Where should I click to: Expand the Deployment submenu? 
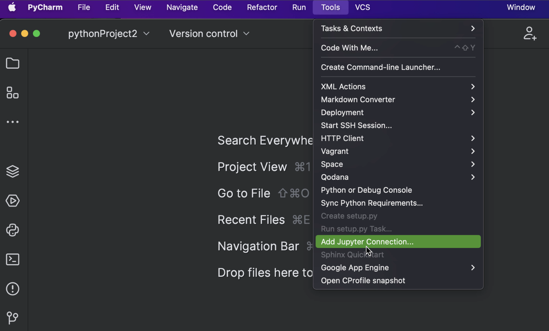[x=398, y=112]
